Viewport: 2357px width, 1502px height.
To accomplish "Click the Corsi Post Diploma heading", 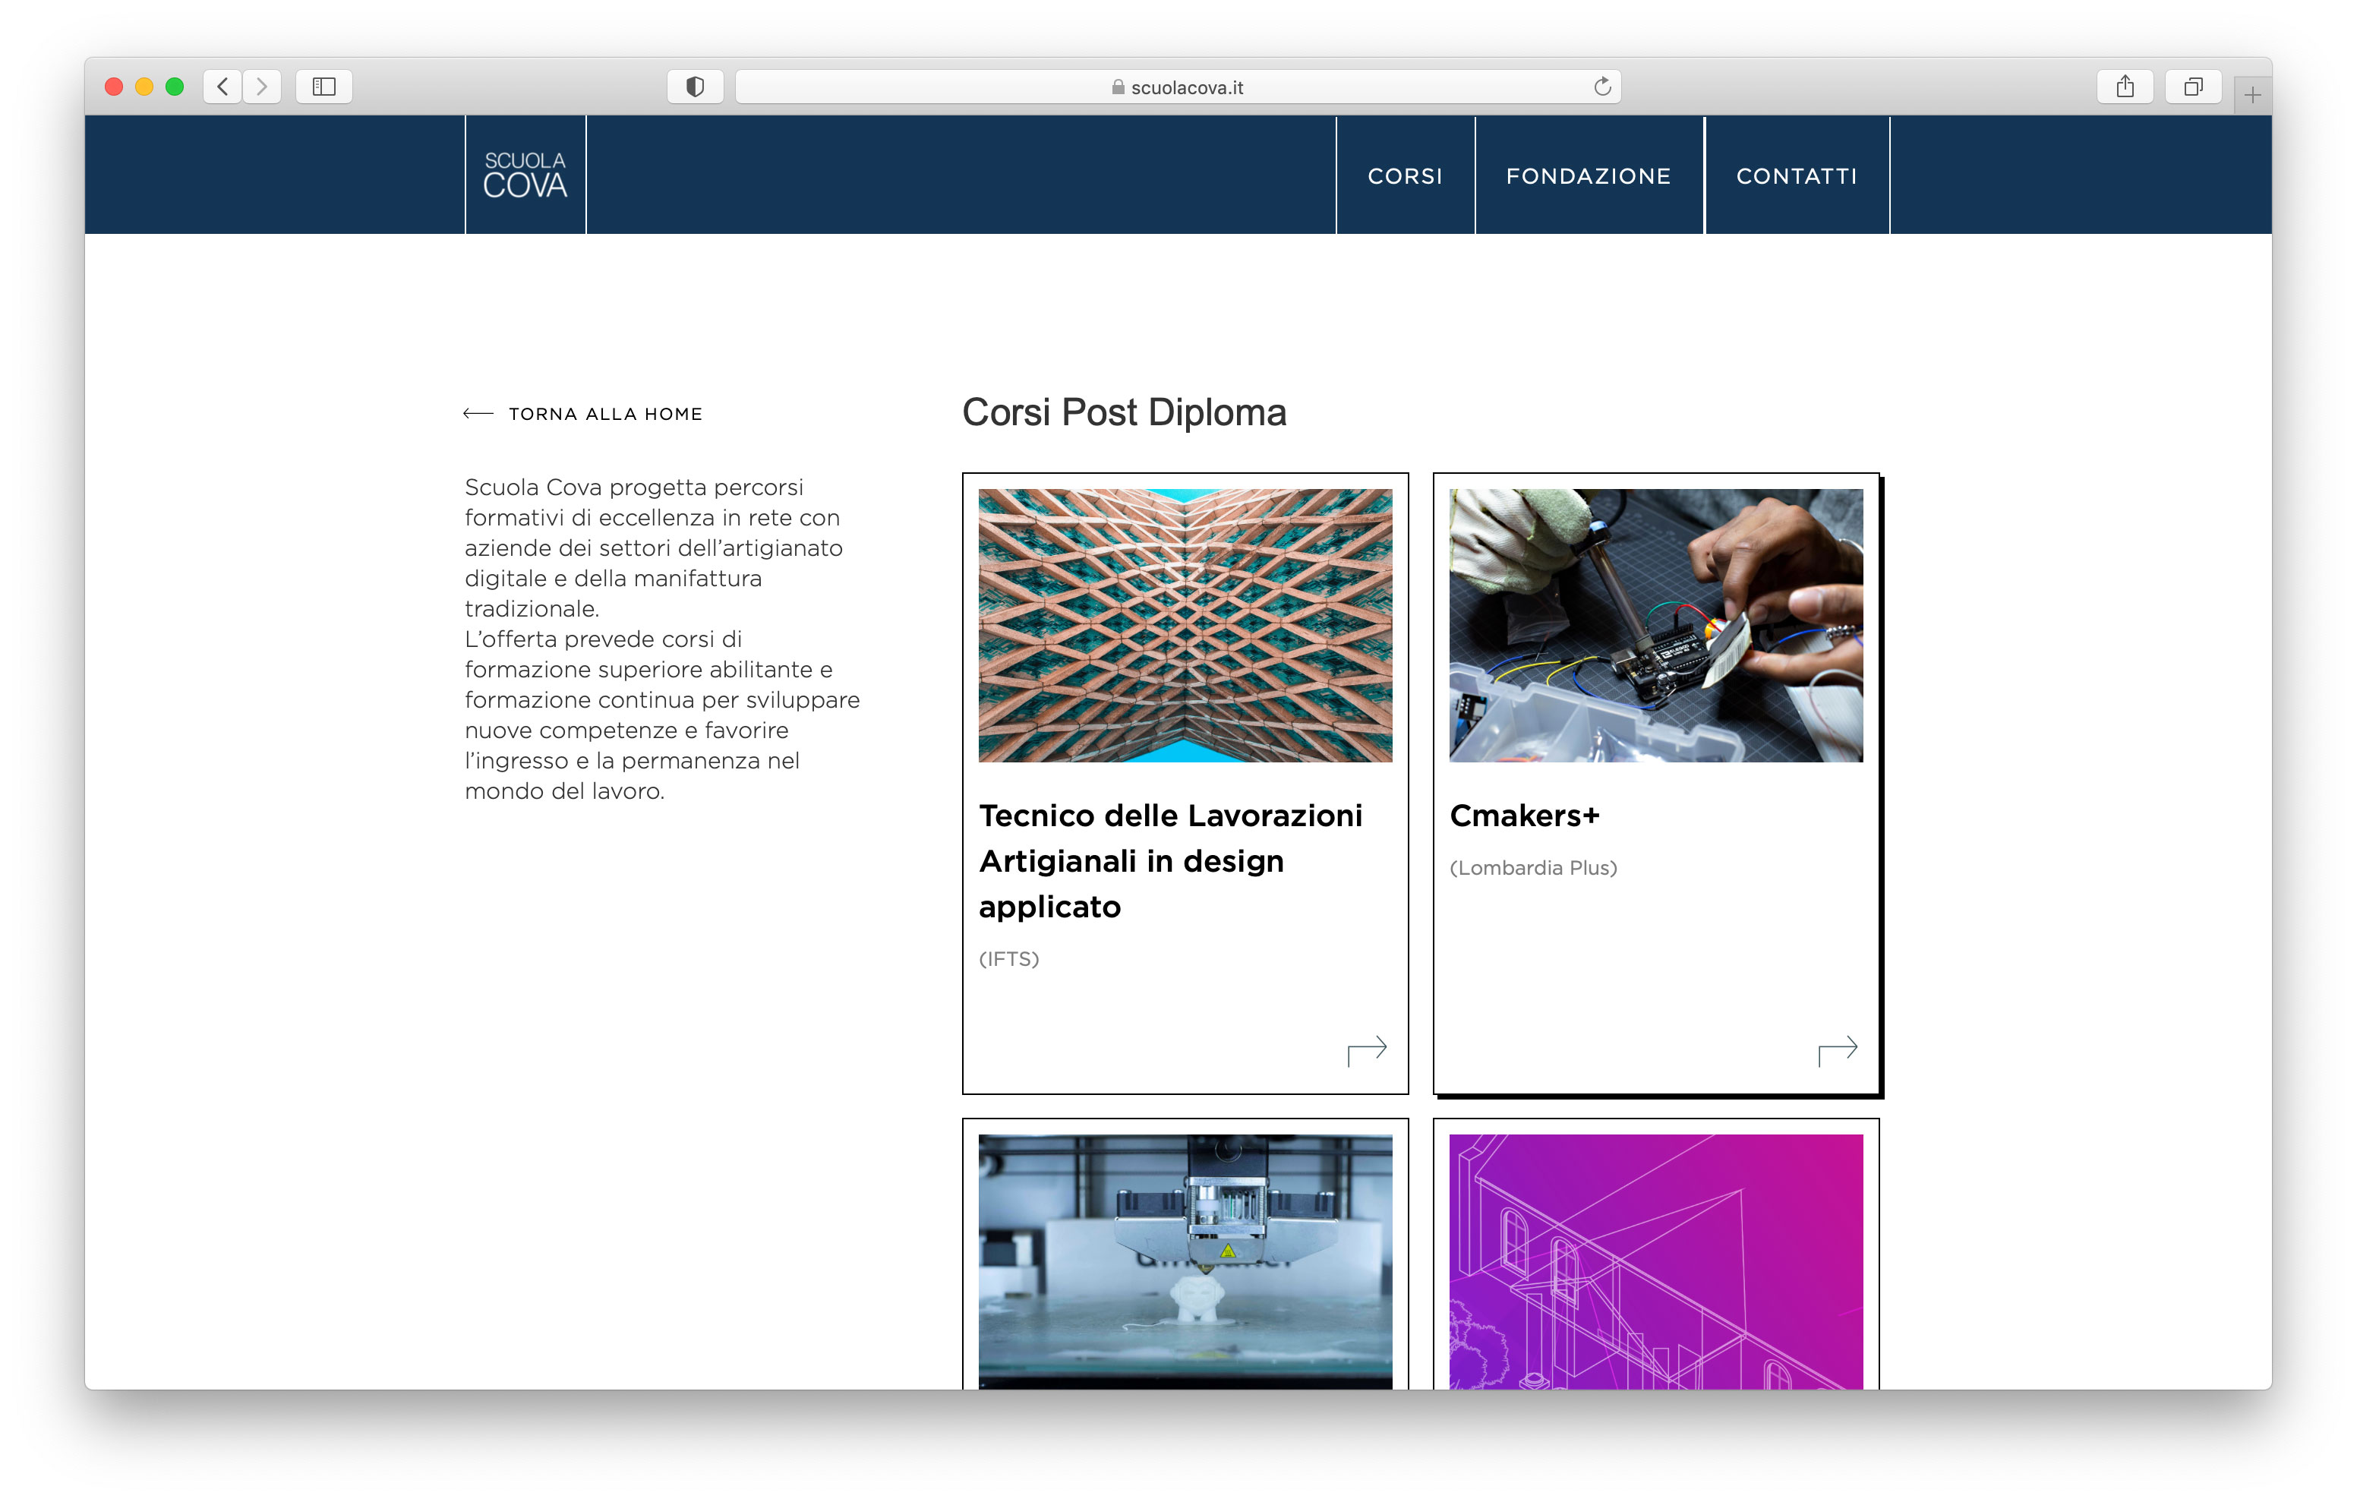I will [x=1124, y=412].
